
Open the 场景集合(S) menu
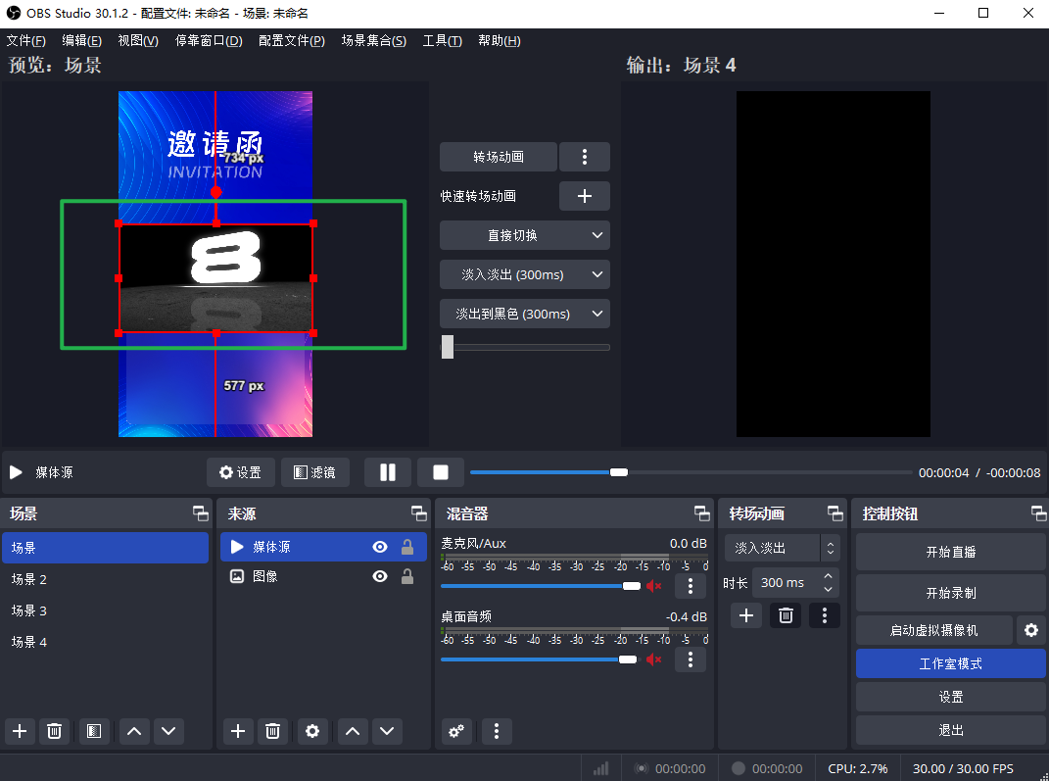(373, 40)
